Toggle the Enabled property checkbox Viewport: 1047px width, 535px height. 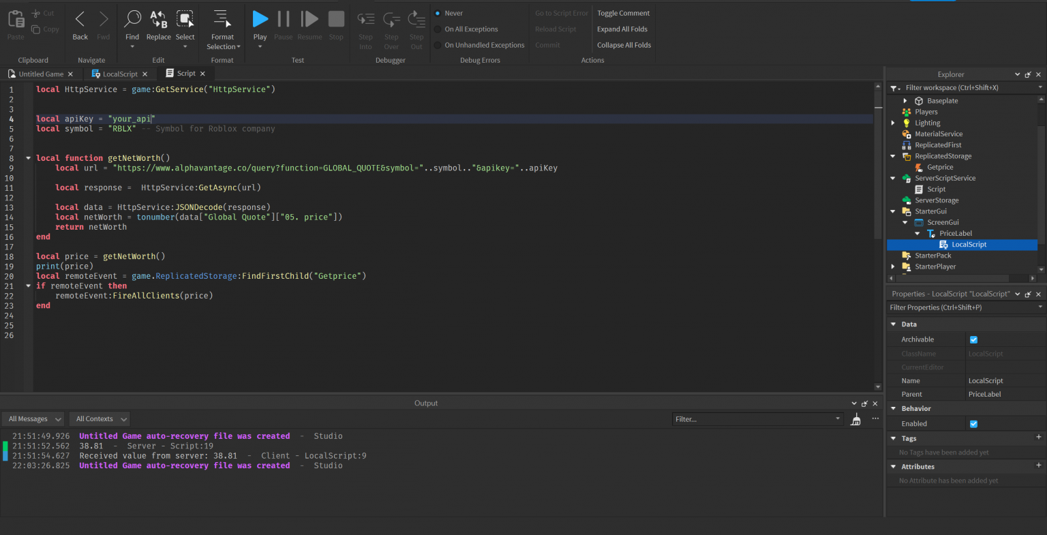973,423
